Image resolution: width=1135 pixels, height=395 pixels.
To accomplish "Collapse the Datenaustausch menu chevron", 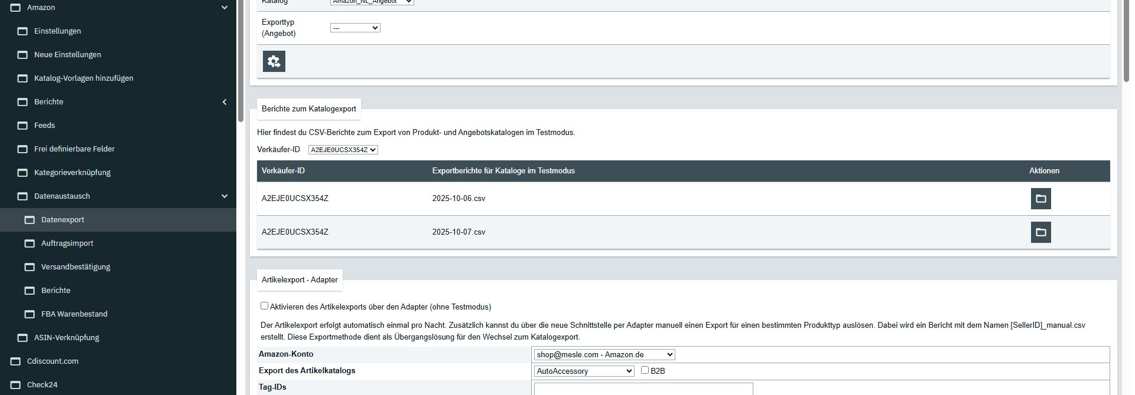I will [x=225, y=196].
